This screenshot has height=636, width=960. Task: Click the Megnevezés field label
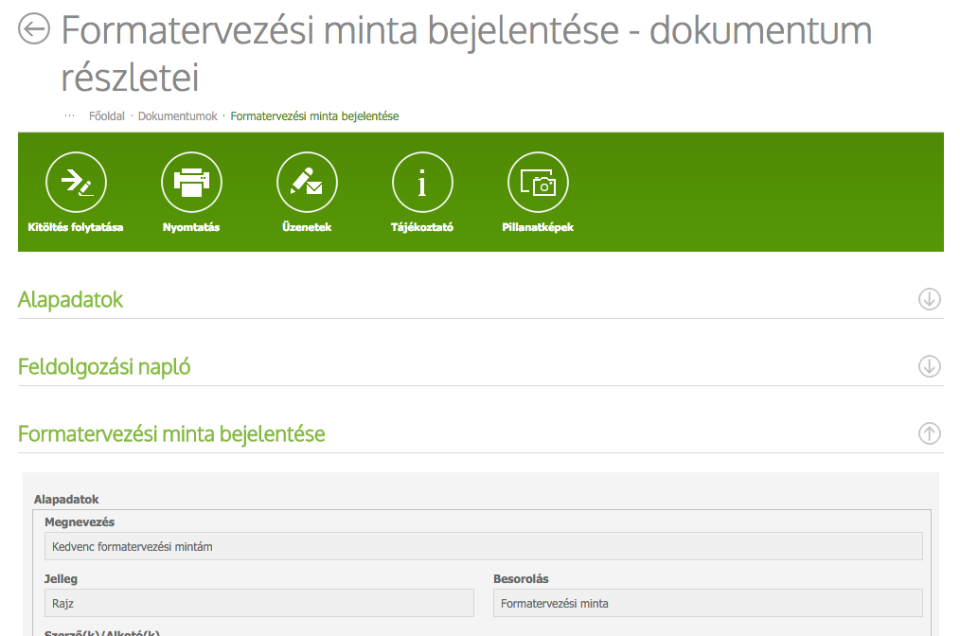coord(80,522)
